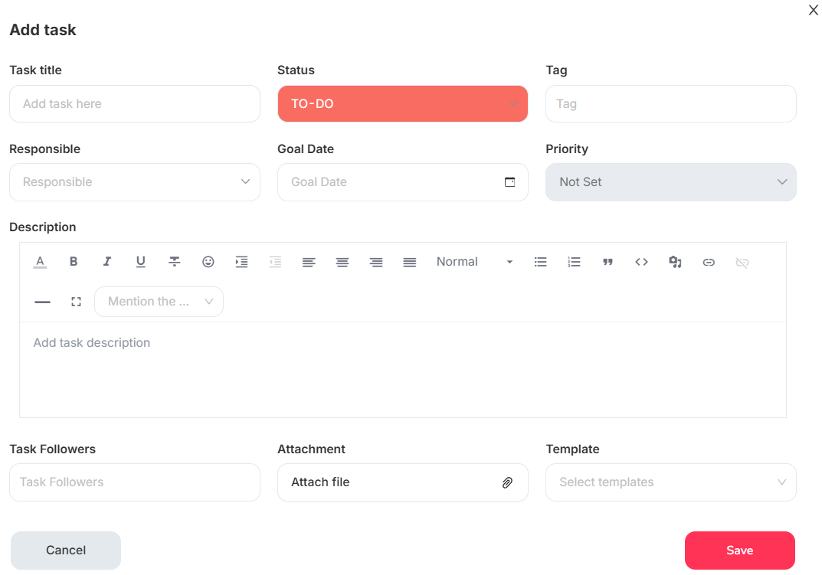Toggle bulleted list formatting
822x575 pixels.
[541, 261]
